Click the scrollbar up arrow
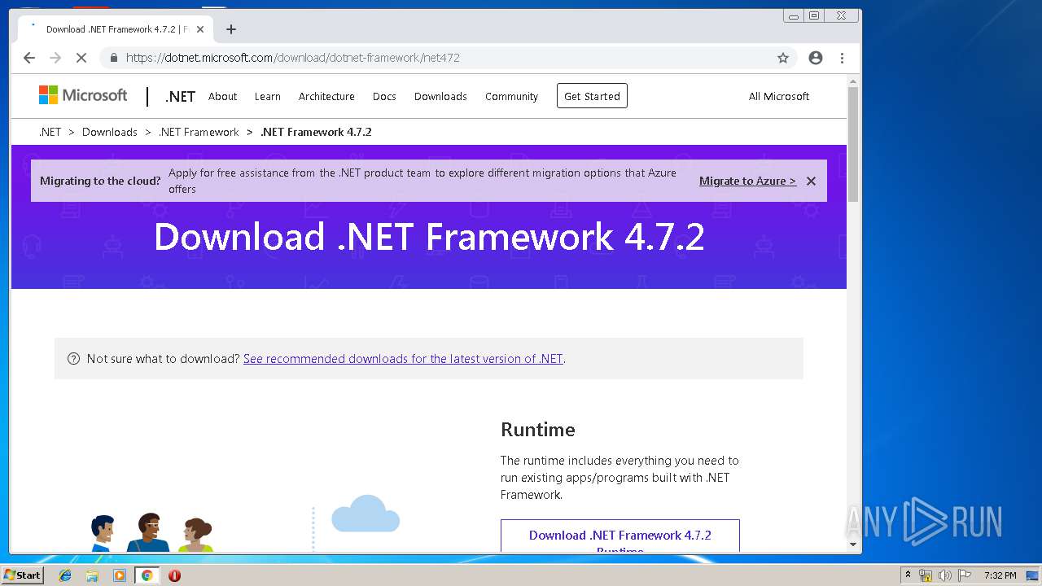Image resolution: width=1042 pixels, height=586 pixels. [x=853, y=81]
